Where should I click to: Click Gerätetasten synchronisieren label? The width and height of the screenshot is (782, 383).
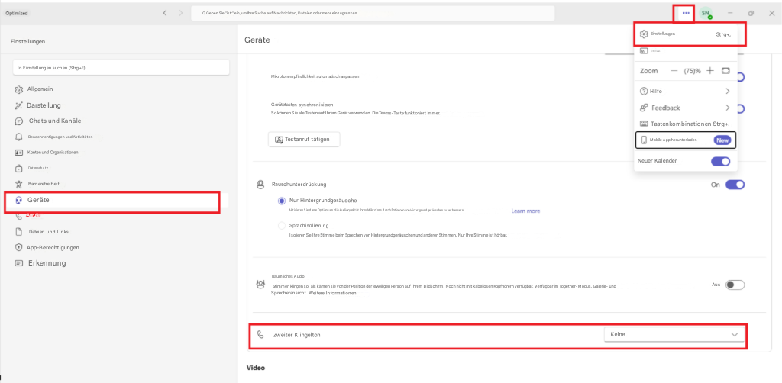[x=302, y=105]
